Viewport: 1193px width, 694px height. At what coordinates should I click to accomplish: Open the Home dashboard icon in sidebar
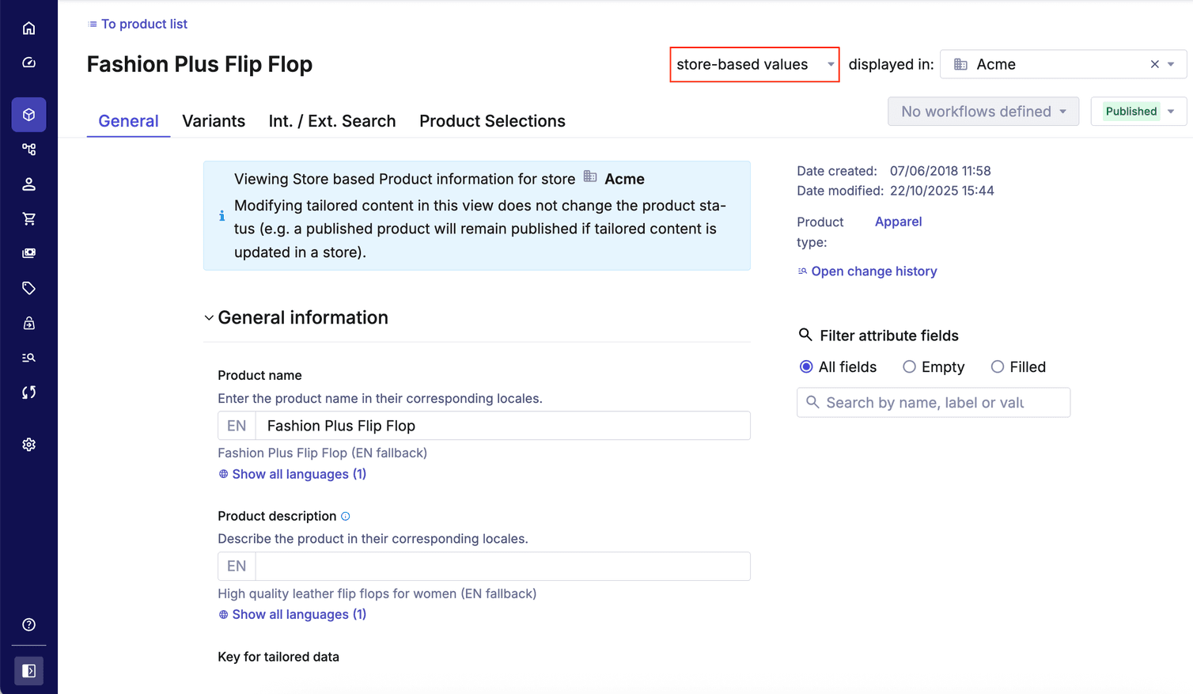(x=28, y=27)
